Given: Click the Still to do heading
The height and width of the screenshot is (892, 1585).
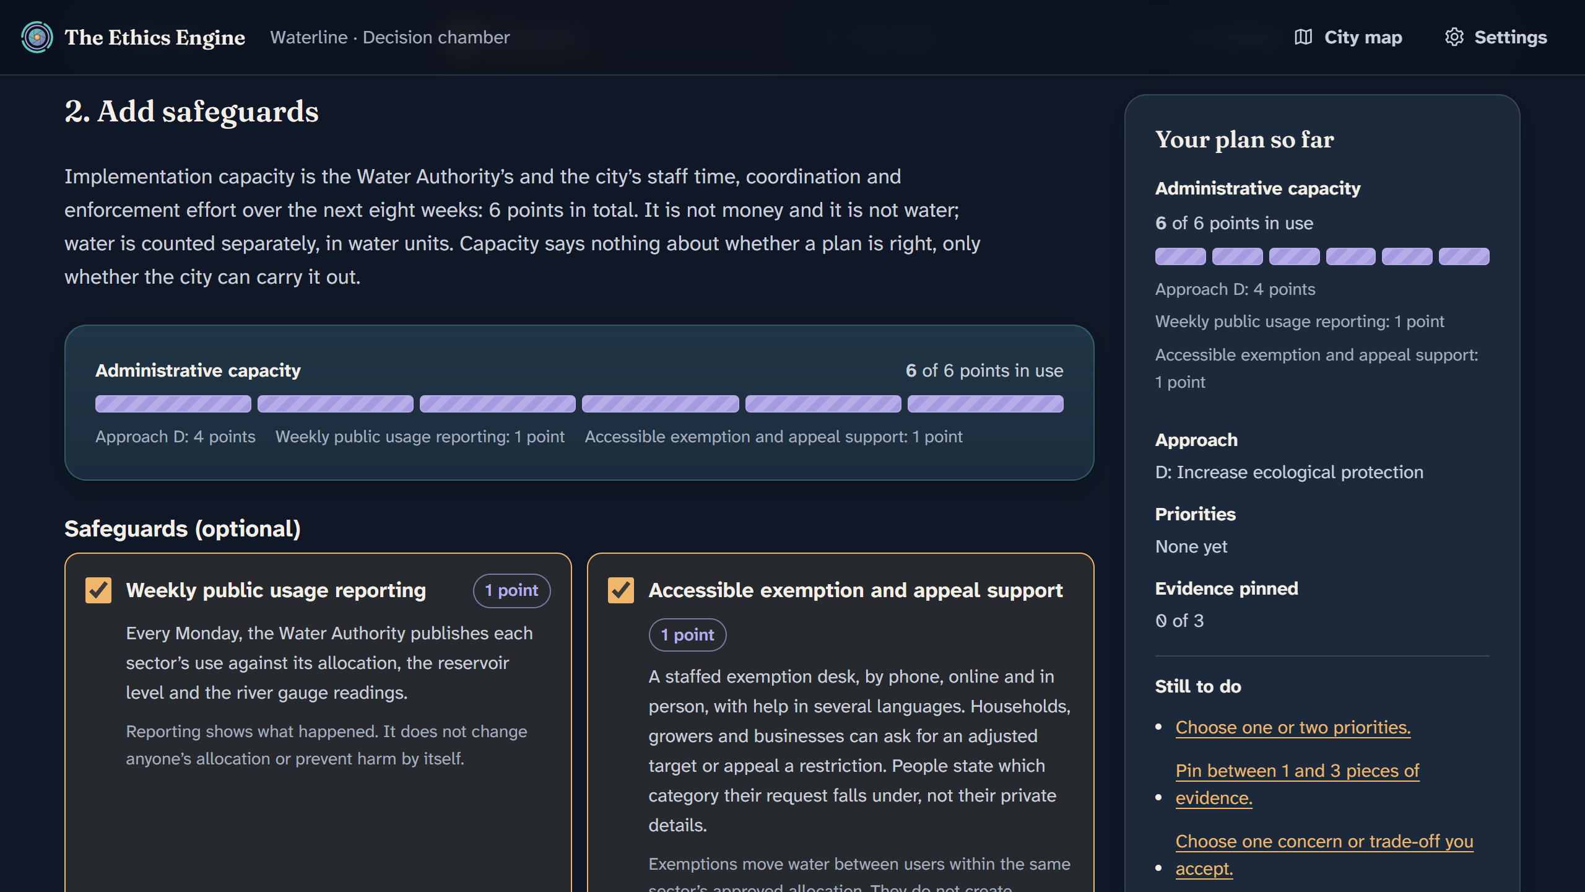Looking at the screenshot, I should 1198,686.
